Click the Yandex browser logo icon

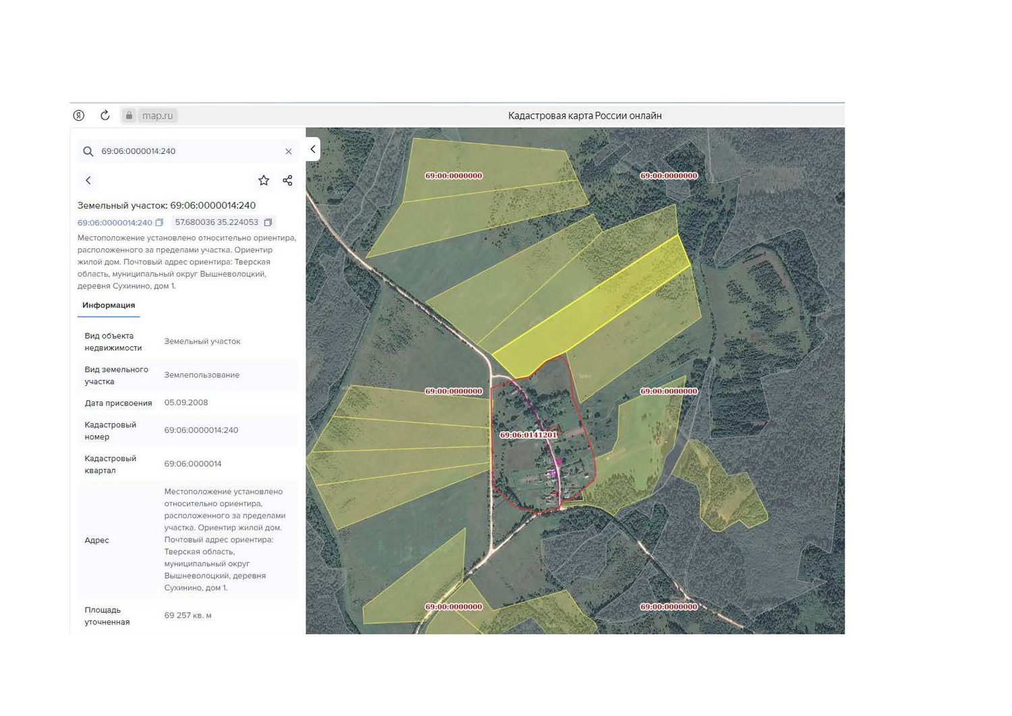coord(79,115)
